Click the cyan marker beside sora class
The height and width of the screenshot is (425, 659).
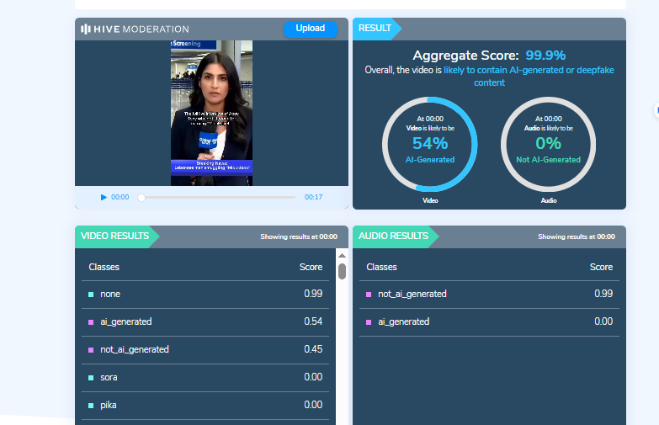click(91, 378)
